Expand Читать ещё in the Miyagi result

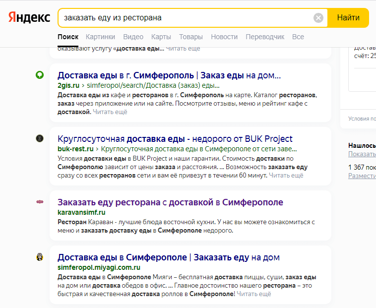pos(254,294)
